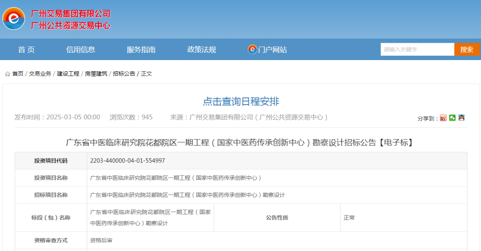Click 标段（包）名称 label cell
Viewport: 481px width, 251px height.
pyautogui.click(x=51, y=218)
